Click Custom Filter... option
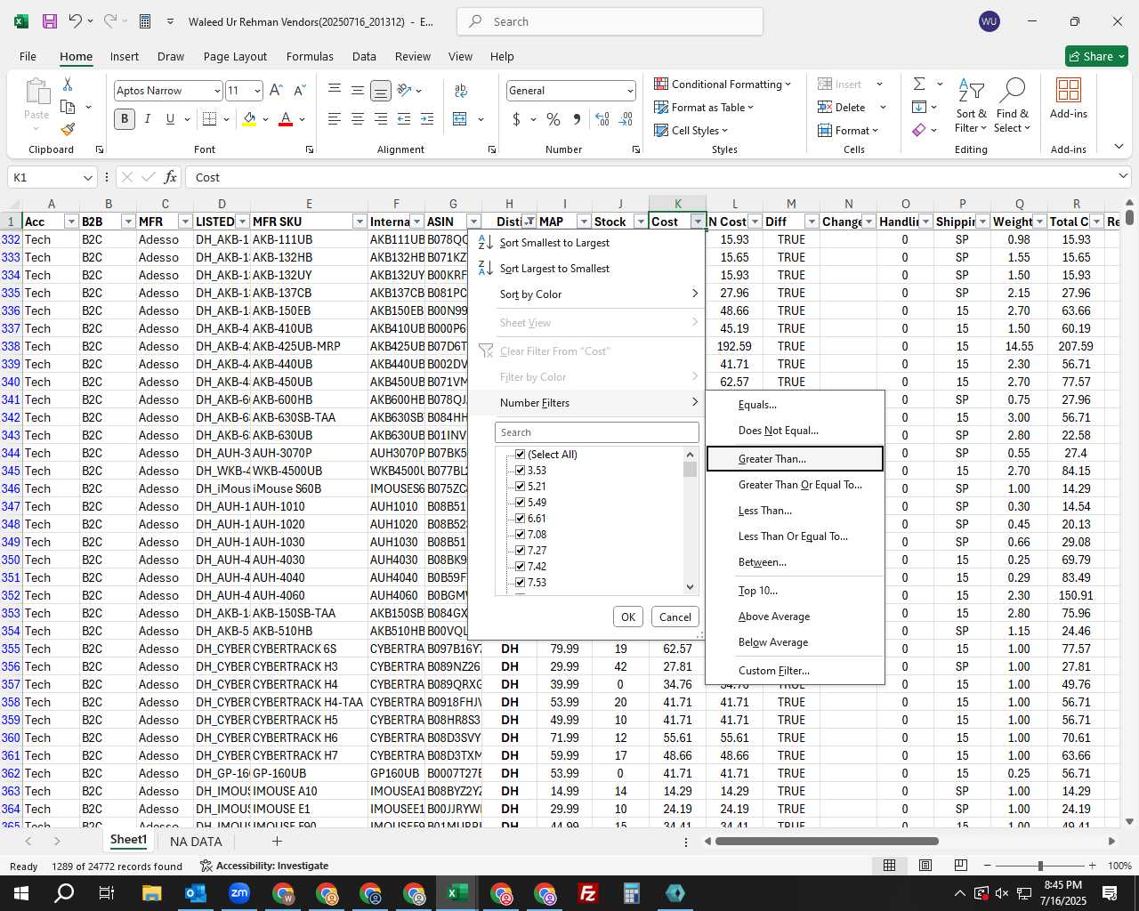The width and height of the screenshot is (1139, 911). point(795,671)
